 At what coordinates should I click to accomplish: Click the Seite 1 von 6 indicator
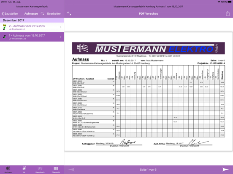point(148,169)
